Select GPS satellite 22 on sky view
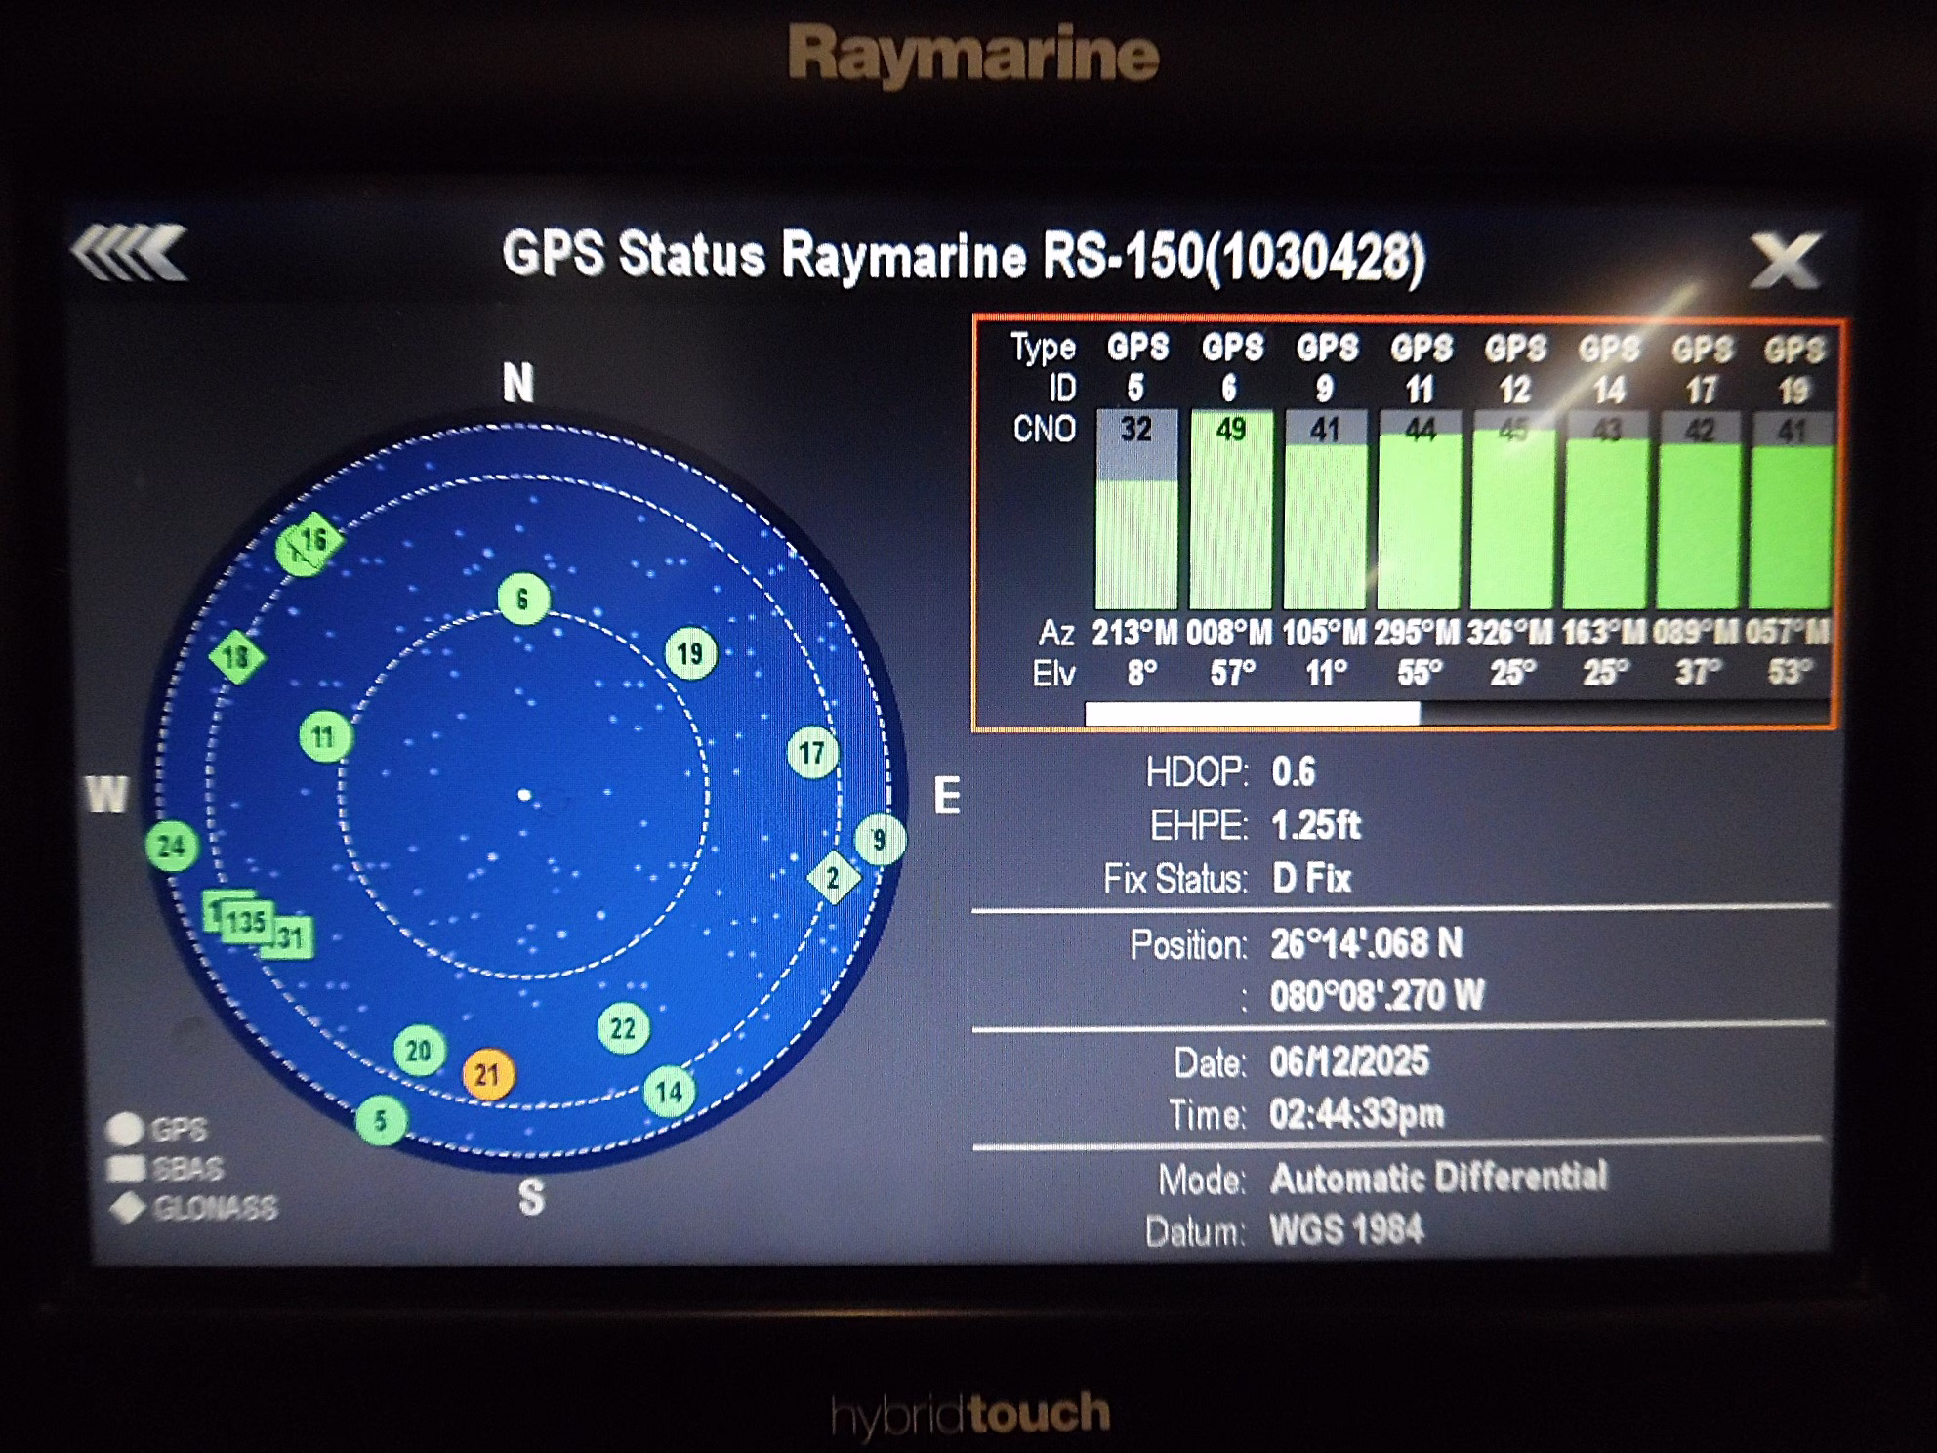 623,1028
